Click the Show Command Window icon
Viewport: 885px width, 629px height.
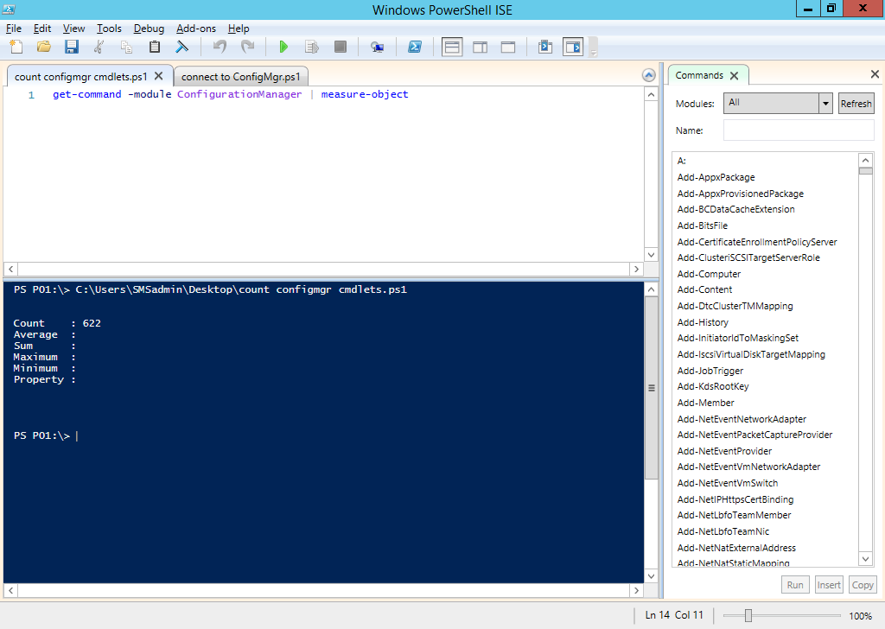pyautogui.click(x=545, y=47)
